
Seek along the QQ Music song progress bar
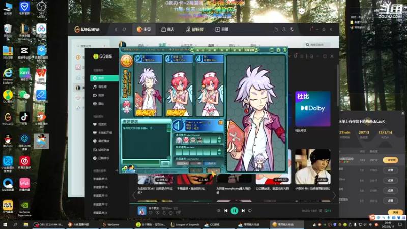pyautogui.click(x=234, y=203)
